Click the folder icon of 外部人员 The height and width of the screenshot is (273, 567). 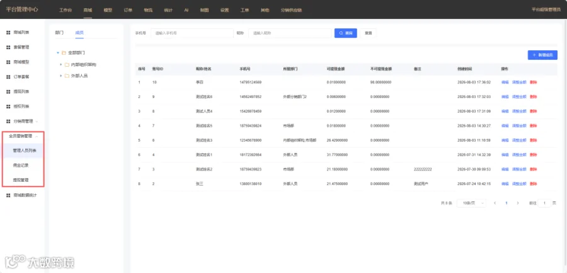[x=67, y=76]
